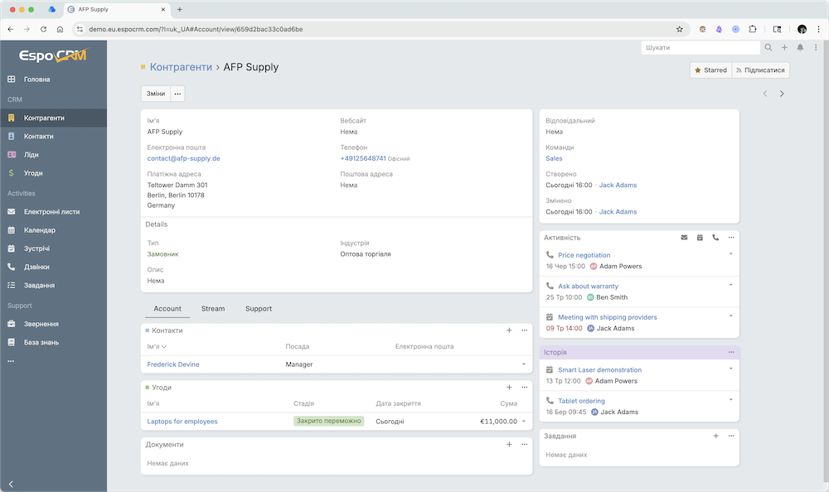Screen dimensions: 829x492
Task: Add a new task in Завдання panel
Action: click(716, 436)
